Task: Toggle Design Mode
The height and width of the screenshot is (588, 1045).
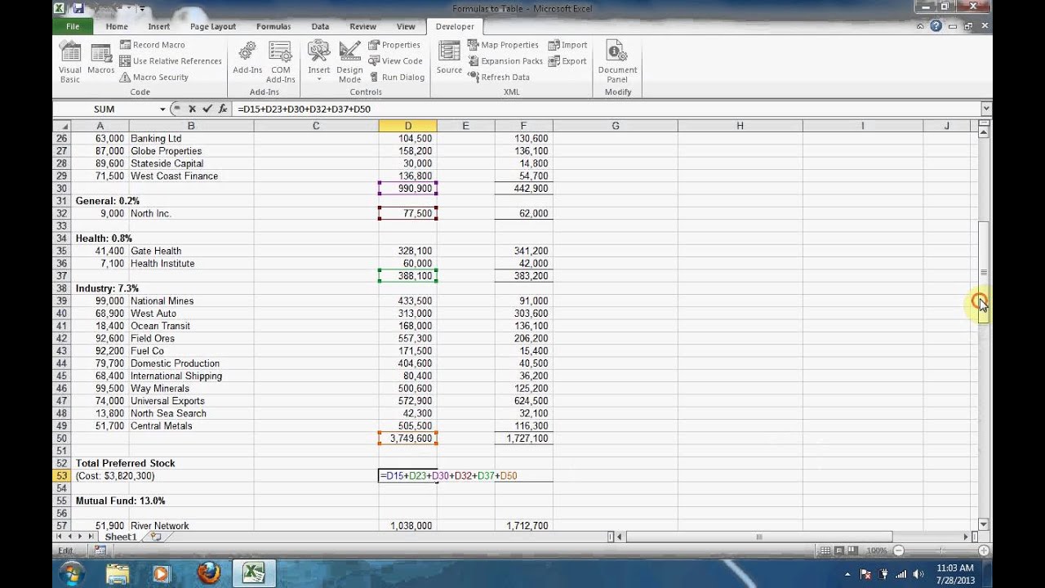Action: (x=349, y=62)
